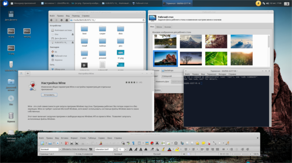
Task: Apply bold formatting in Writer toolbar
Action: 131,149
